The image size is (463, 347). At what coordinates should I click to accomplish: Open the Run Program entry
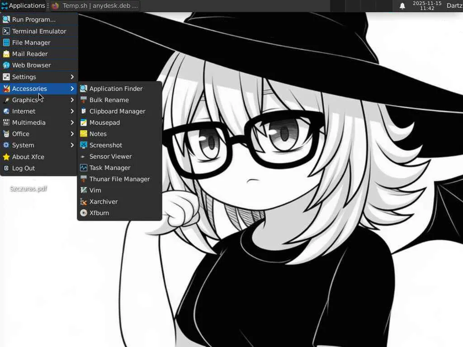coord(39,19)
